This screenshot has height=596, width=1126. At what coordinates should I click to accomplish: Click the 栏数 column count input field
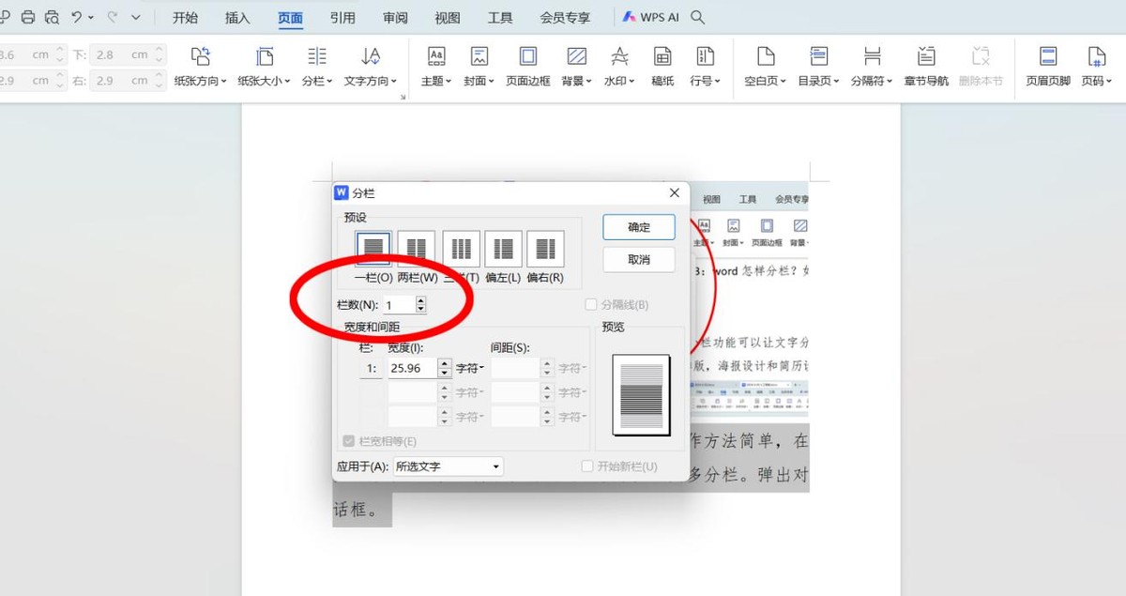pyautogui.click(x=398, y=305)
